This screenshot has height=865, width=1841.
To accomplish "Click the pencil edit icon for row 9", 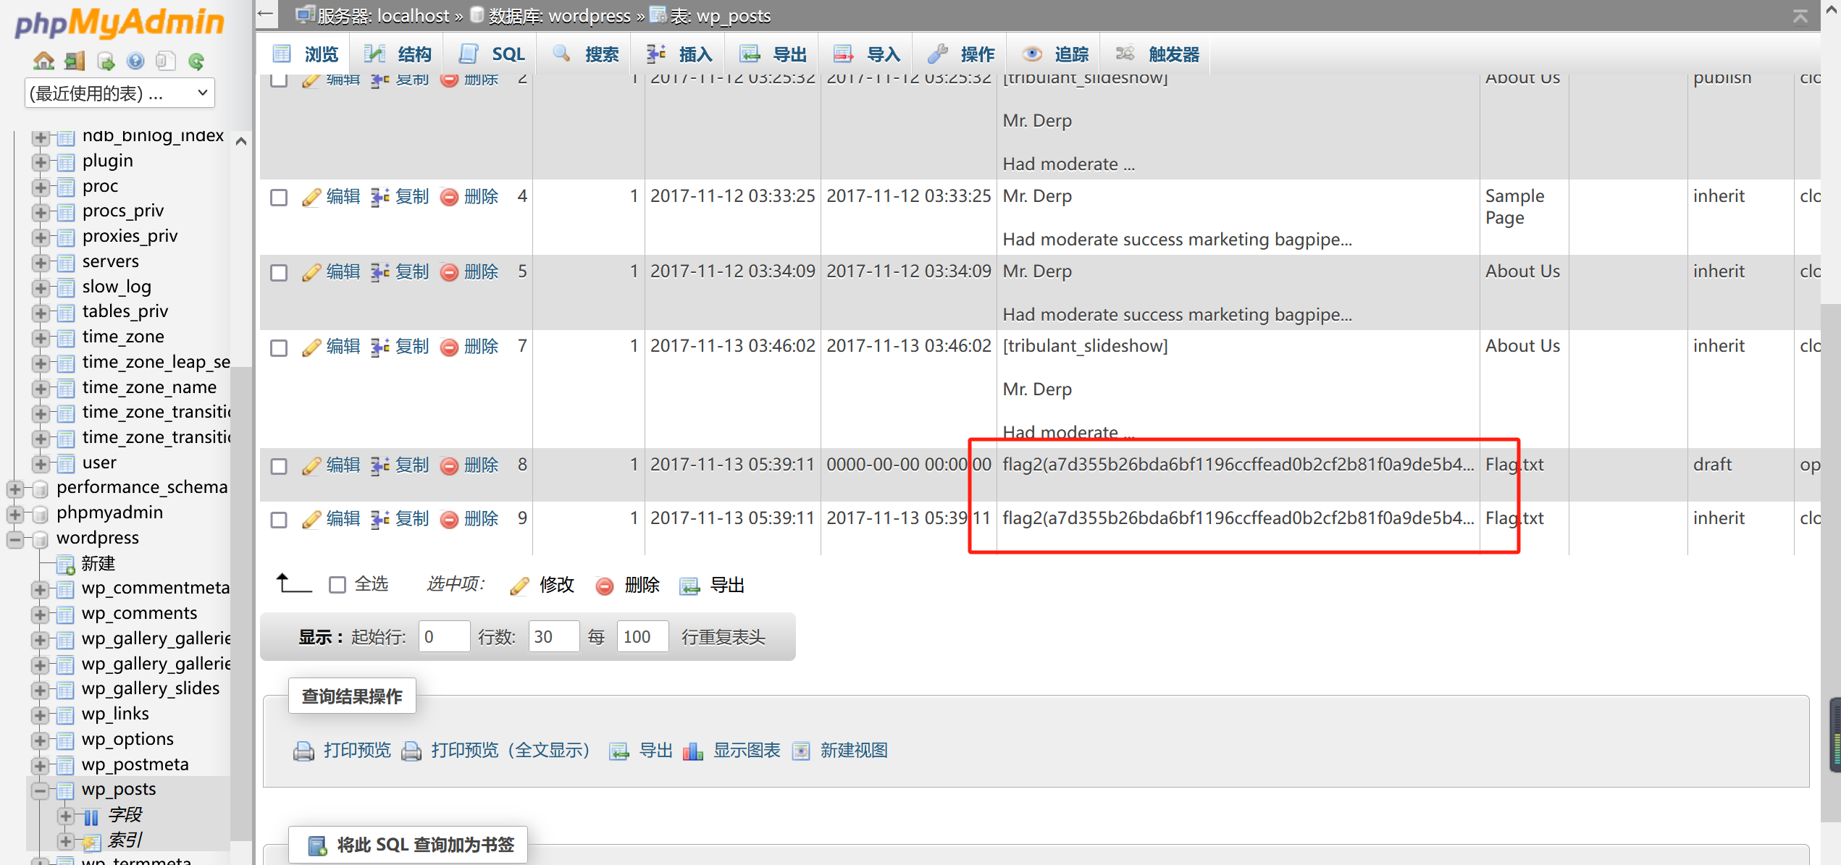I will [311, 519].
